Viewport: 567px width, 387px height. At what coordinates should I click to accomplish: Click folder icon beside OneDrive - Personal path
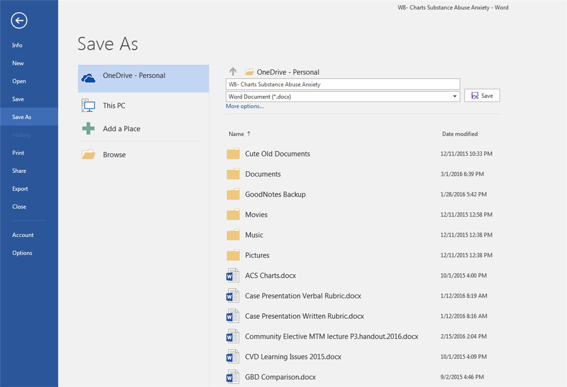tap(249, 71)
